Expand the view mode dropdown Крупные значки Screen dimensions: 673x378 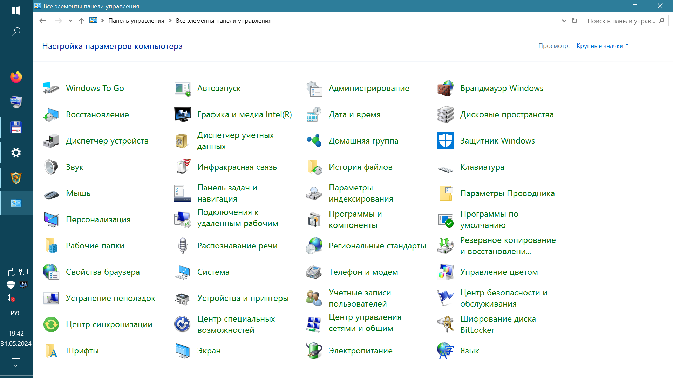click(603, 46)
